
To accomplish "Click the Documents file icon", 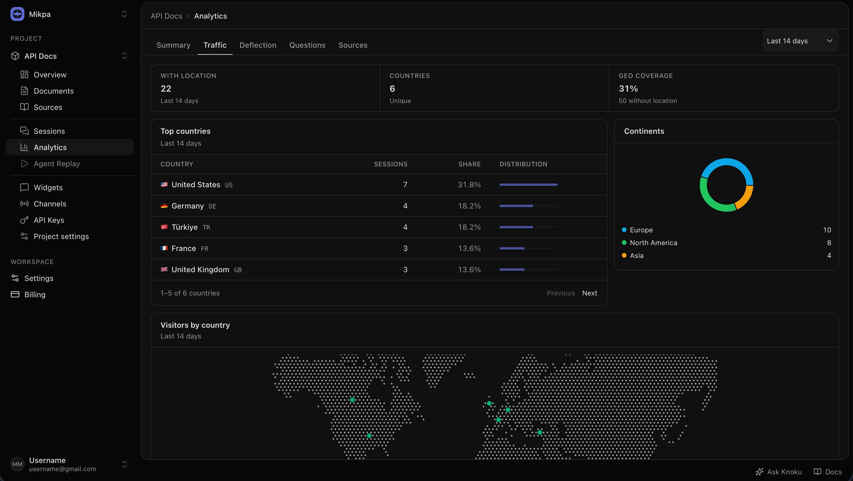I will pyautogui.click(x=24, y=91).
